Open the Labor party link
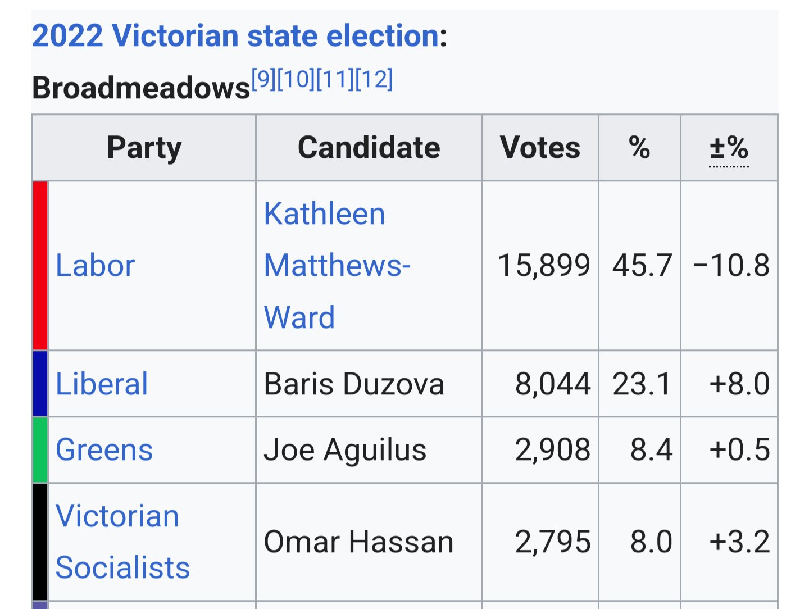Viewport: 809px width, 609px height. 96,265
